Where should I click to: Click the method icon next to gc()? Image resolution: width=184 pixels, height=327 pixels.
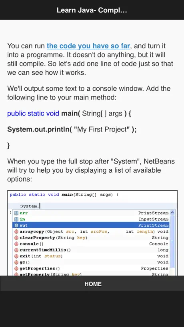point(16,262)
